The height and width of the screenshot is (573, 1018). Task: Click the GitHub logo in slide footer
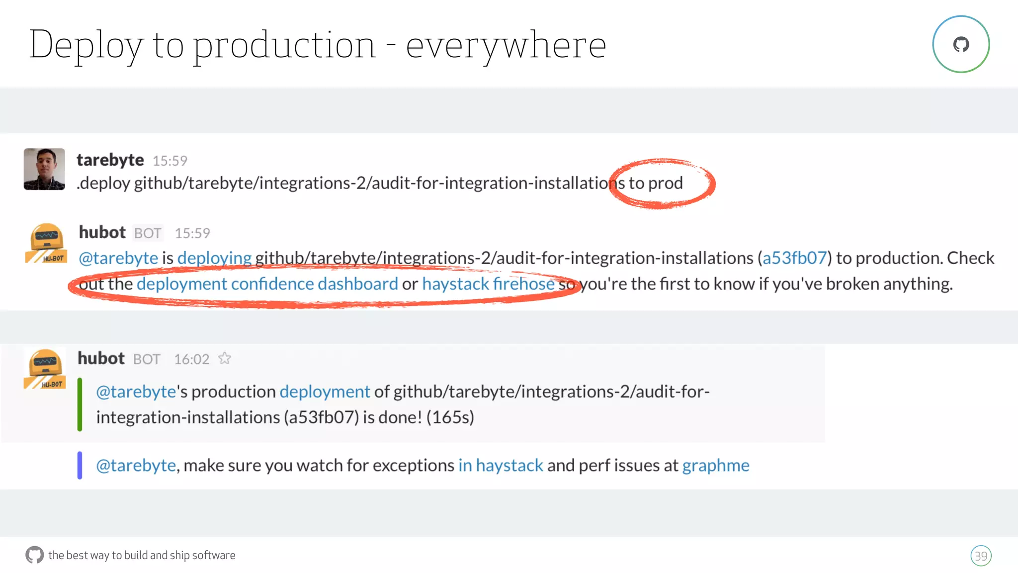tap(34, 555)
